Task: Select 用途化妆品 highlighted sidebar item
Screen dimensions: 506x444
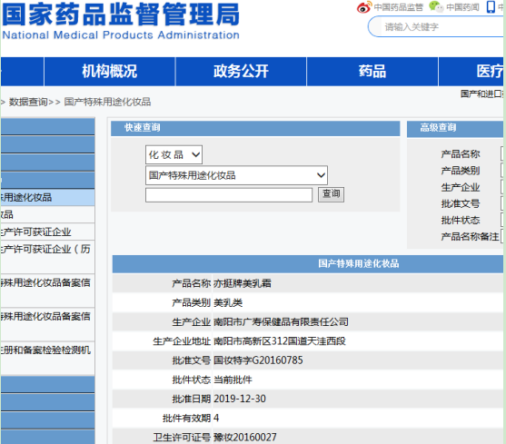Action: [47, 197]
